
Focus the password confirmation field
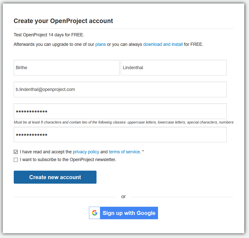[120, 135]
